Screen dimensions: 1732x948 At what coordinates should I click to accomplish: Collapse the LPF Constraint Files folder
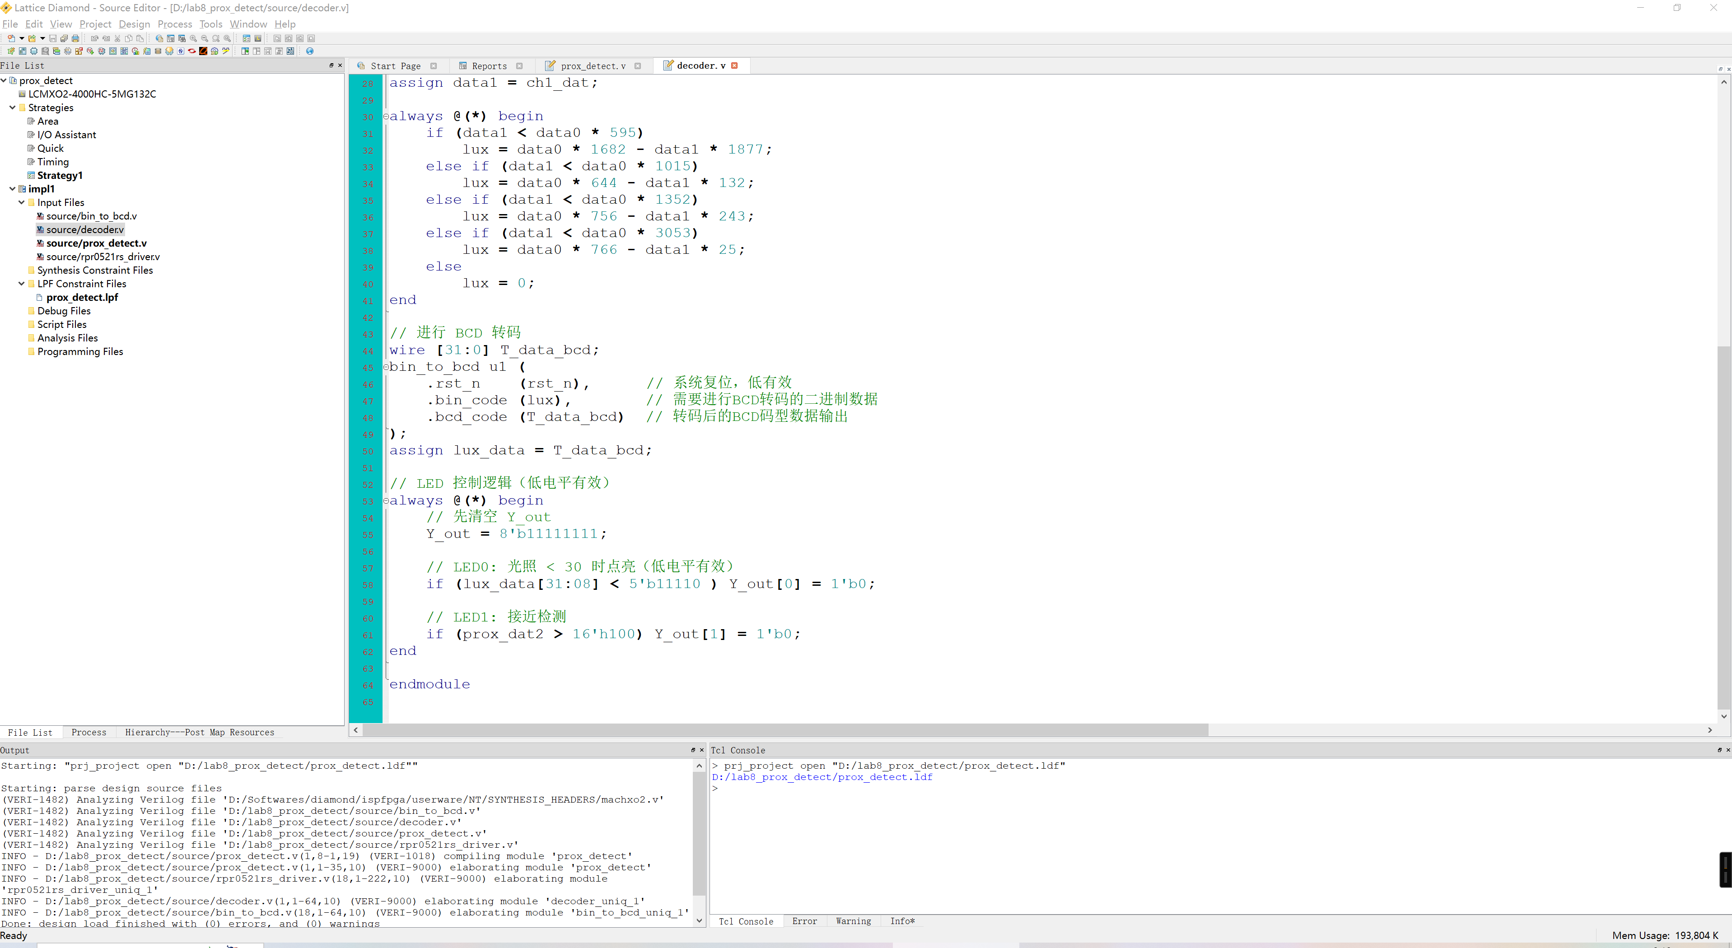coord(22,284)
